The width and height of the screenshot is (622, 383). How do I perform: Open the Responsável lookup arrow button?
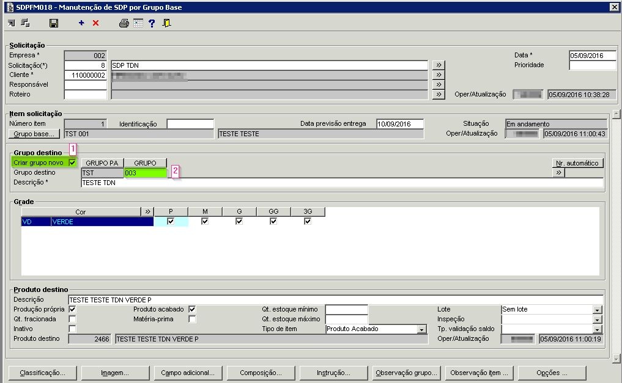tap(439, 84)
